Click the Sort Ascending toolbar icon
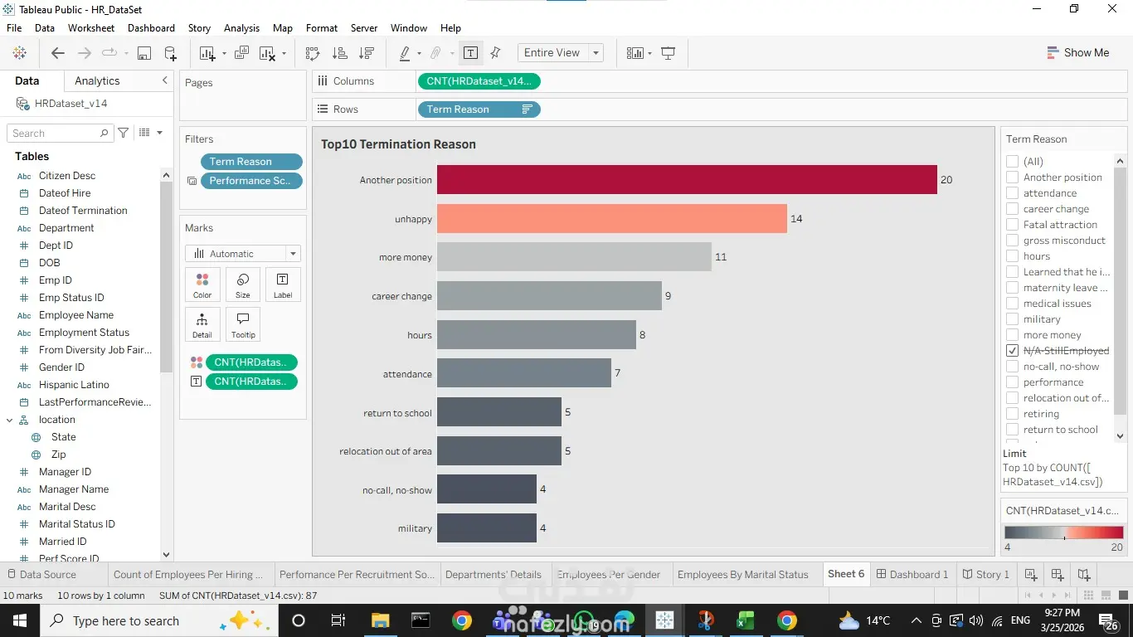This screenshot has width=1133, height=637. tap(339, 53)
